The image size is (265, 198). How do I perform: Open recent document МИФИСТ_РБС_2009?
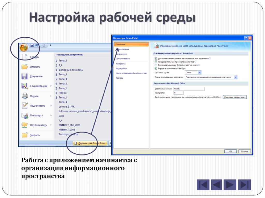tap(69, 125)
